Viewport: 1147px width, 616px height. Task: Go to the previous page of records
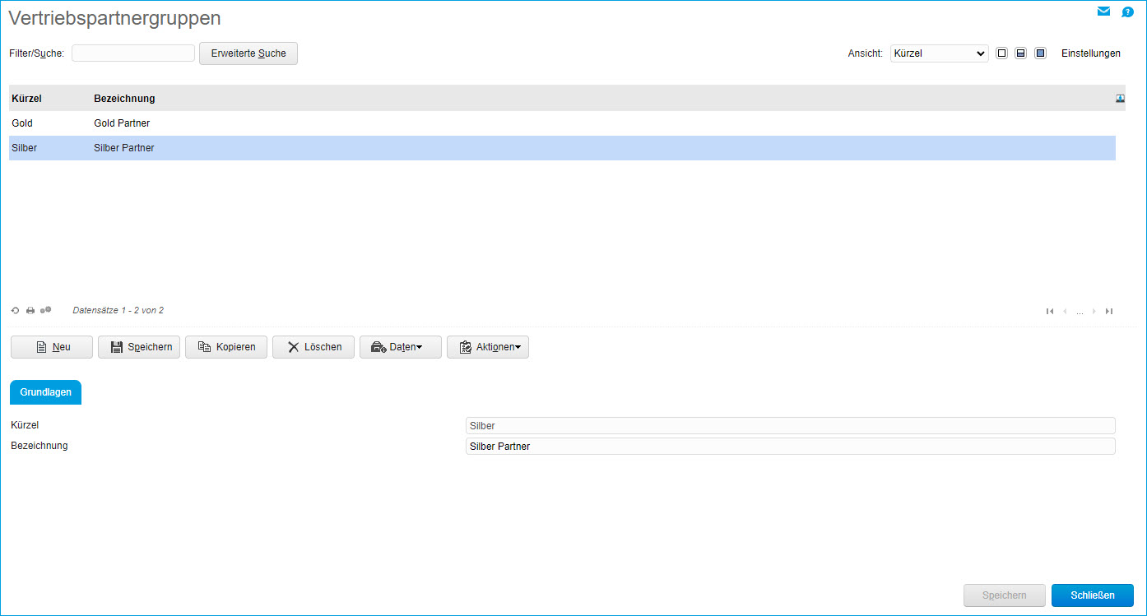click(1065, 311)
